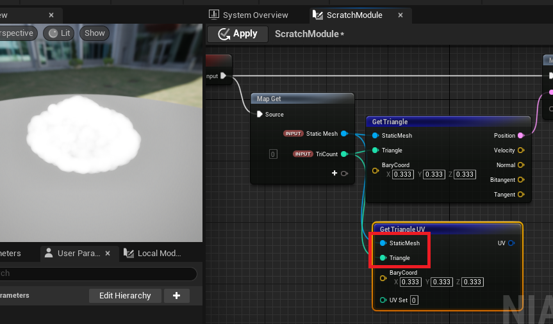Screen dimensions: 553x324
Task: Click the parameters search field
Action: 97,273
